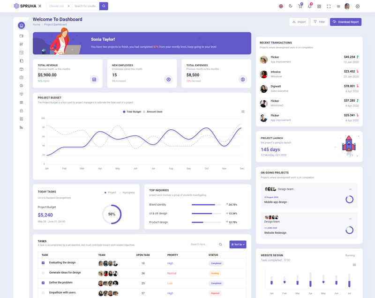Viewport: 375px width, 298px height.
Task: Open the notifications bell icon
Action: pos(309,6)
